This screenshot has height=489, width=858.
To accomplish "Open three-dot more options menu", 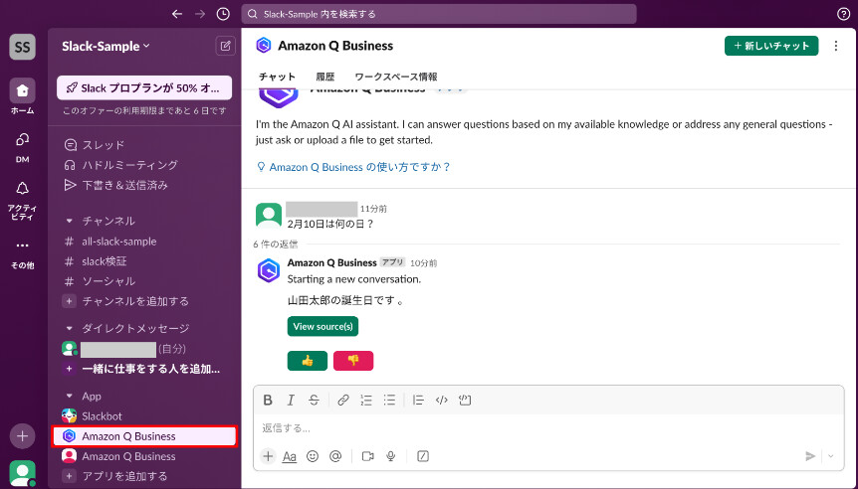I will pyautogui.click(x=835, y=46).
